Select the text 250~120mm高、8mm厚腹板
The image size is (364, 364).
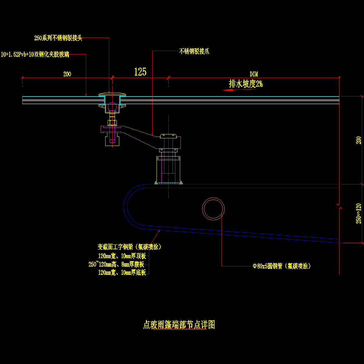[x=116, y=264]
